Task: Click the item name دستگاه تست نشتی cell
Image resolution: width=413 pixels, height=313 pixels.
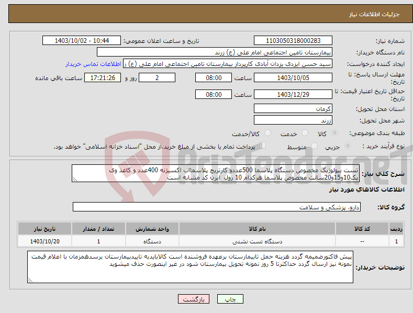Action: click(258, 241)
